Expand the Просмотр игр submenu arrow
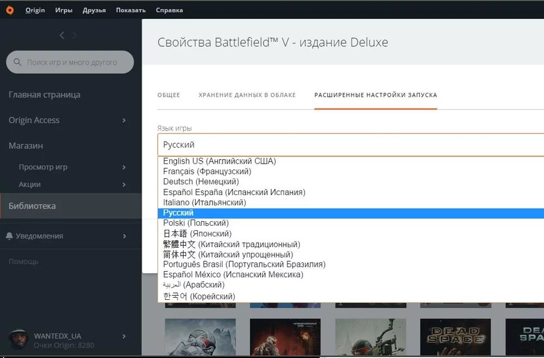The width and height of the screenshot is (544, 358). (x=124, y=167)
